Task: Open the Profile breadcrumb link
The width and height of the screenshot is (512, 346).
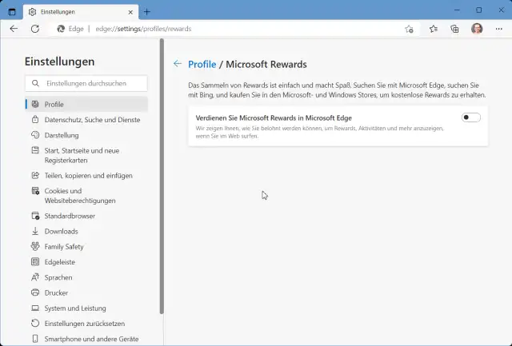Action: tap(202, 64)
